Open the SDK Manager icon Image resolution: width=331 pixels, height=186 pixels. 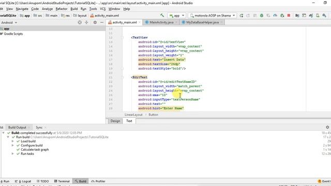click(x=324, y=16)
